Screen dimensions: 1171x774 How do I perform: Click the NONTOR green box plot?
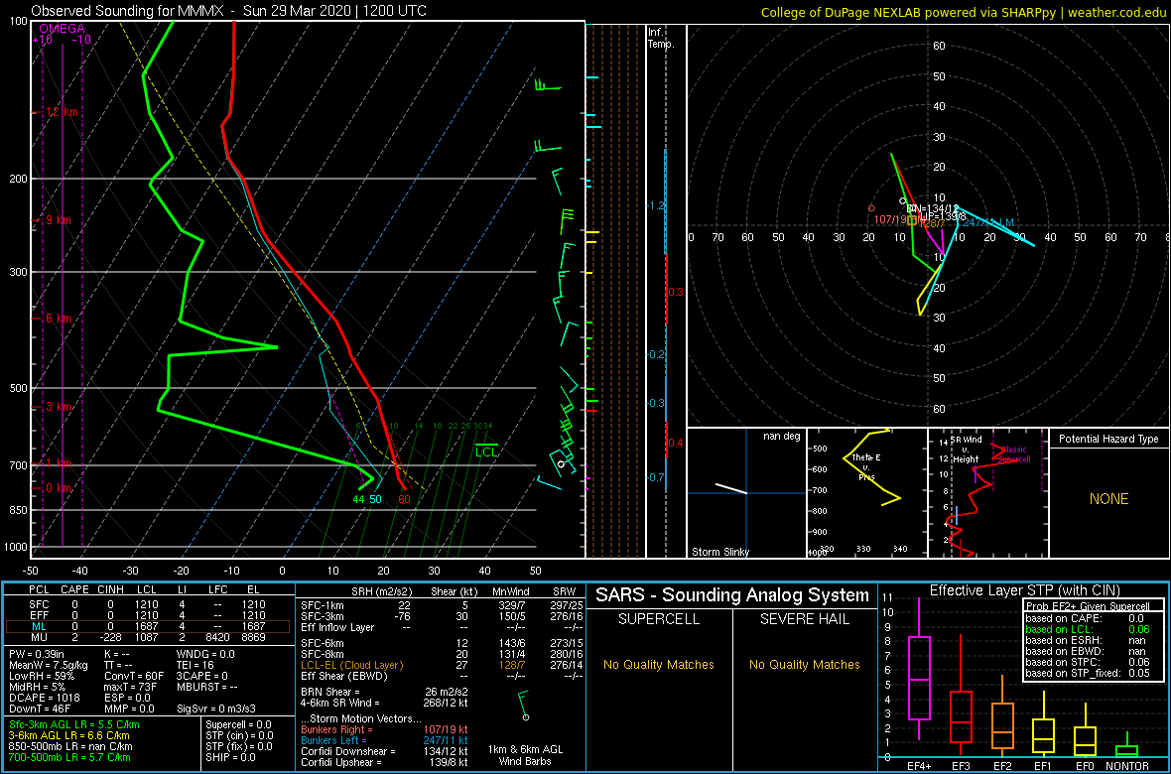coord(1126,749)
